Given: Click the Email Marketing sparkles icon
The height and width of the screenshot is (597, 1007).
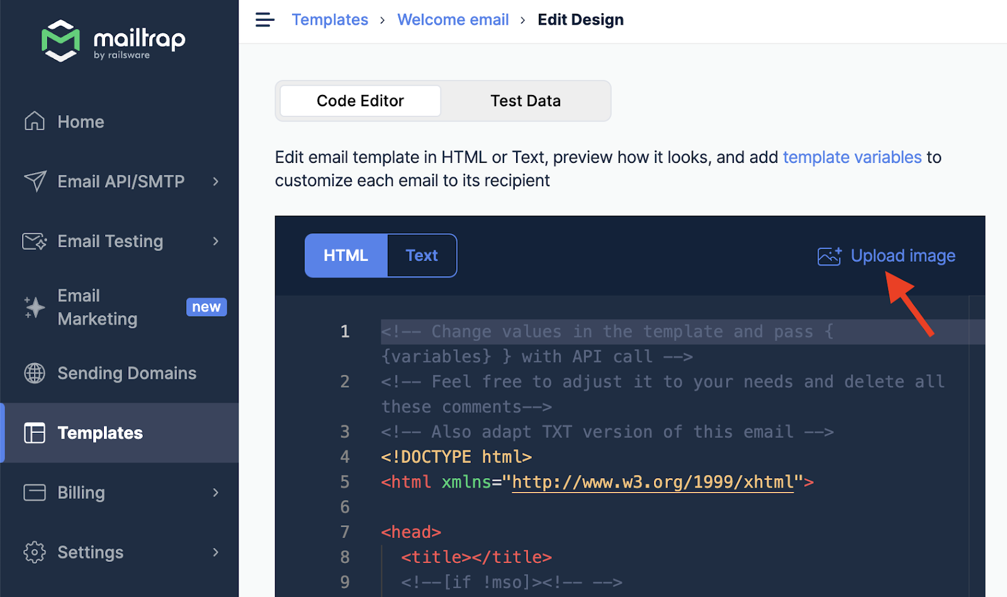Looking at the screenshot, I should (x=34, y=307).
